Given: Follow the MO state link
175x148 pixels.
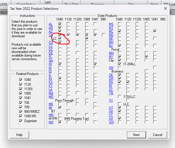Looking at the screenshot, I should point(51,122).
